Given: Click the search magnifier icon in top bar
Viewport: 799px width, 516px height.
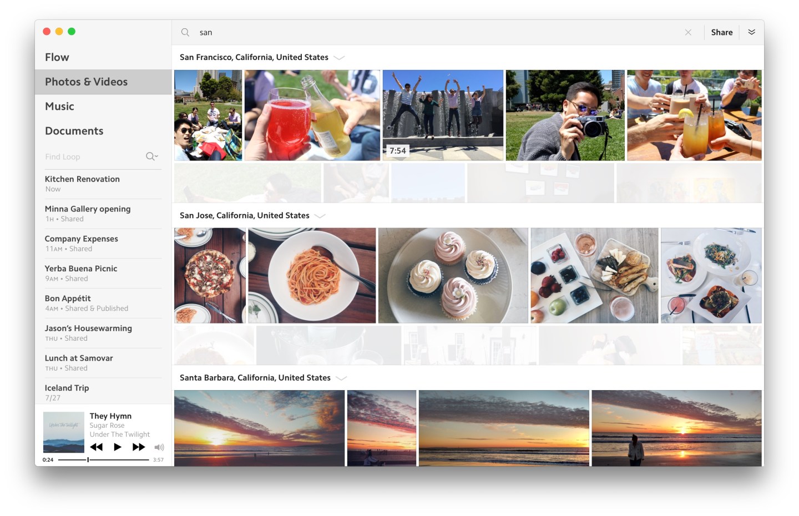Looking at the screenshot, I should point(185,32).
